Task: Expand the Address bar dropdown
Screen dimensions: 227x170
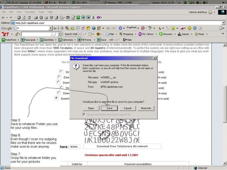Action: coord(223,23)
